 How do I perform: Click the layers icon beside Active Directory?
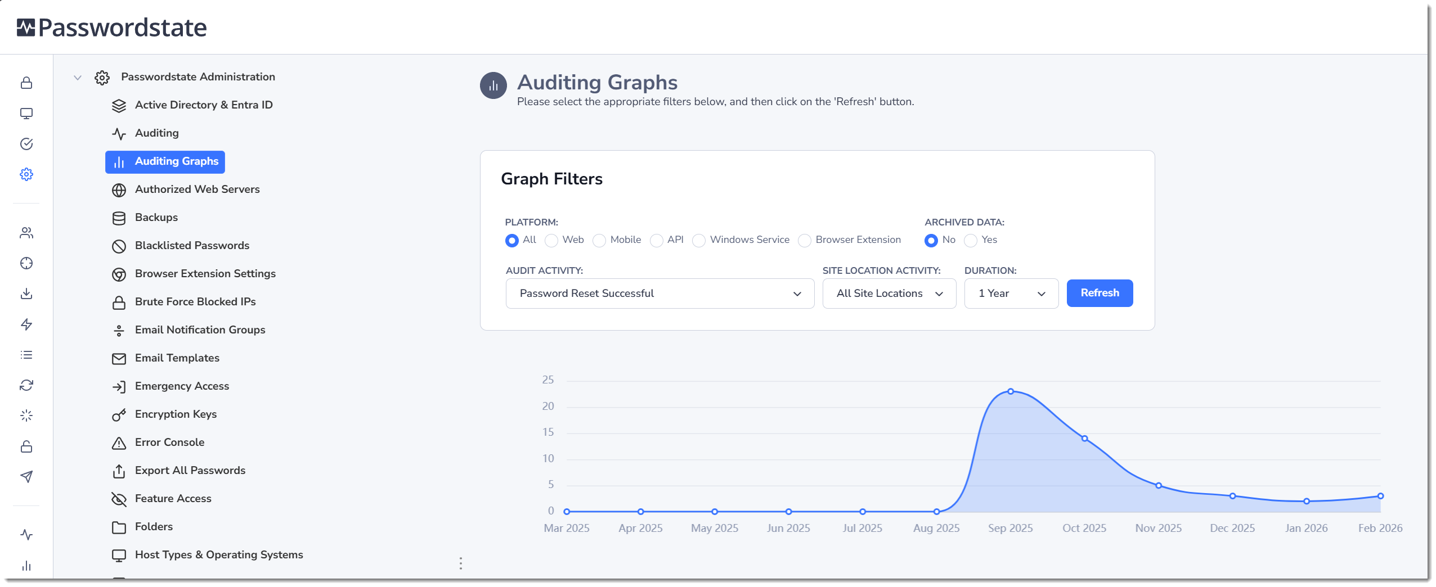click(119, 106)
